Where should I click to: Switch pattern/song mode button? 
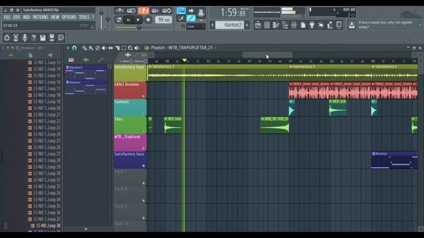119,20
